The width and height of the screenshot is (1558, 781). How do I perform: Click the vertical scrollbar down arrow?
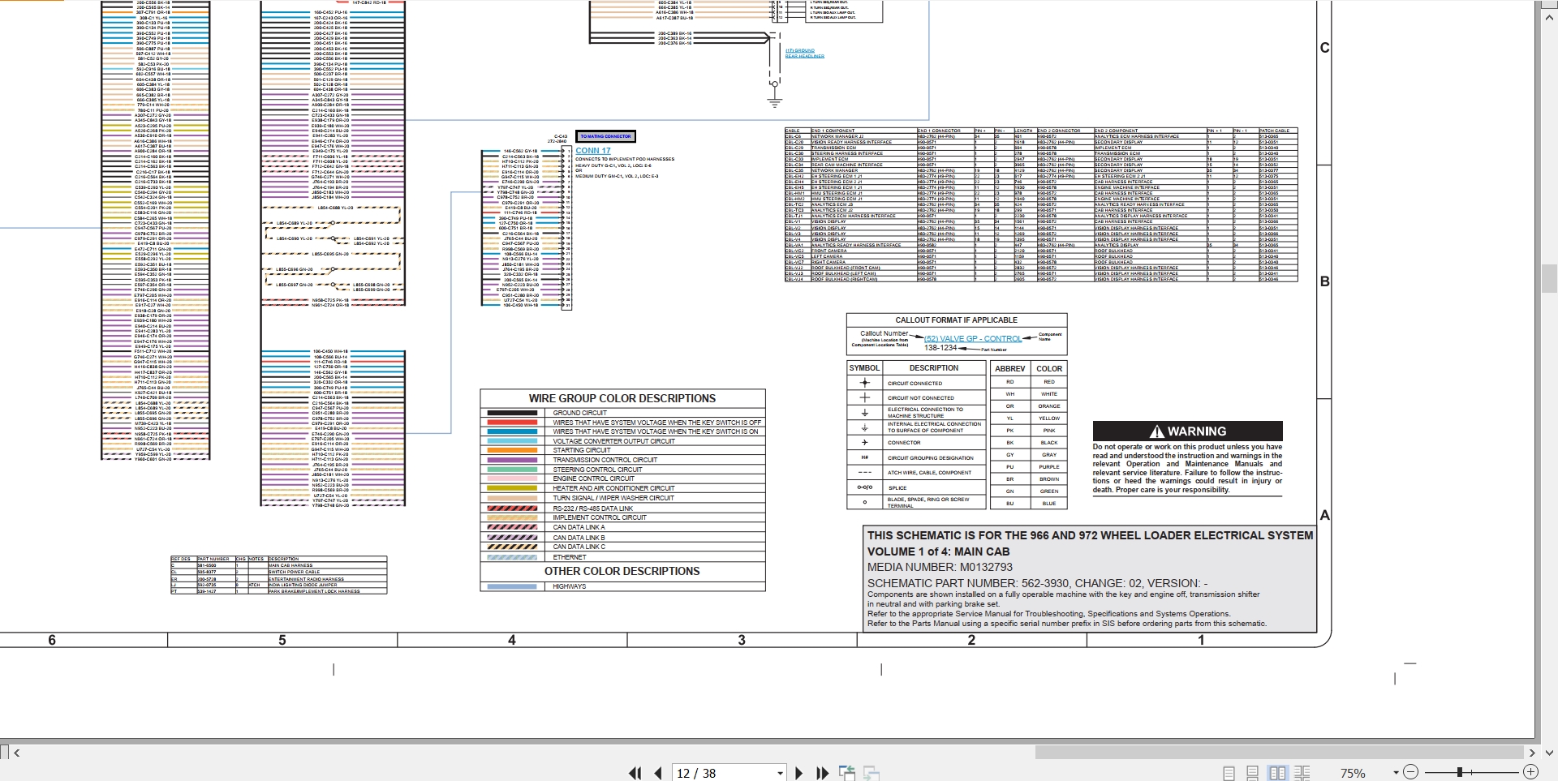1549,753
